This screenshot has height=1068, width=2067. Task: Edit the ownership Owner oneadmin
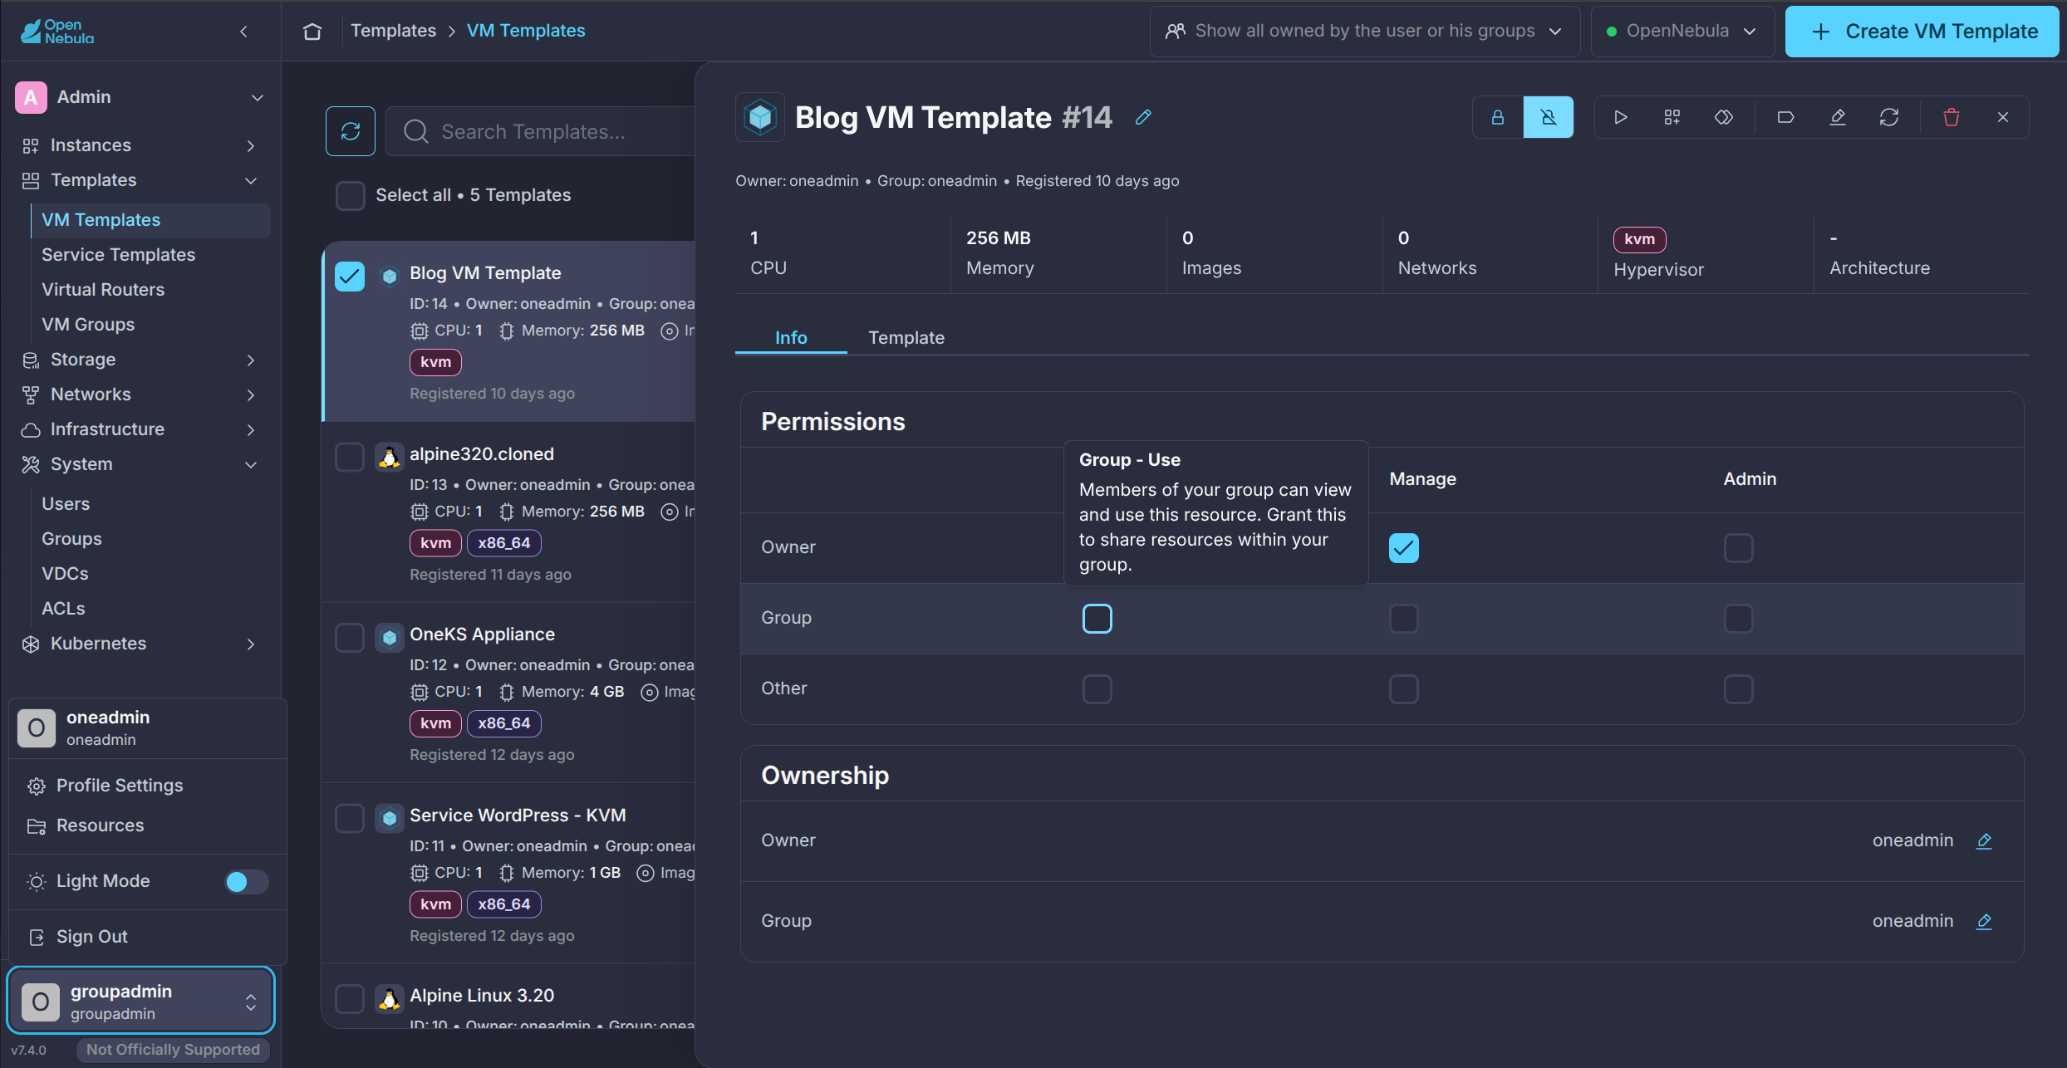click(1984, 840)
